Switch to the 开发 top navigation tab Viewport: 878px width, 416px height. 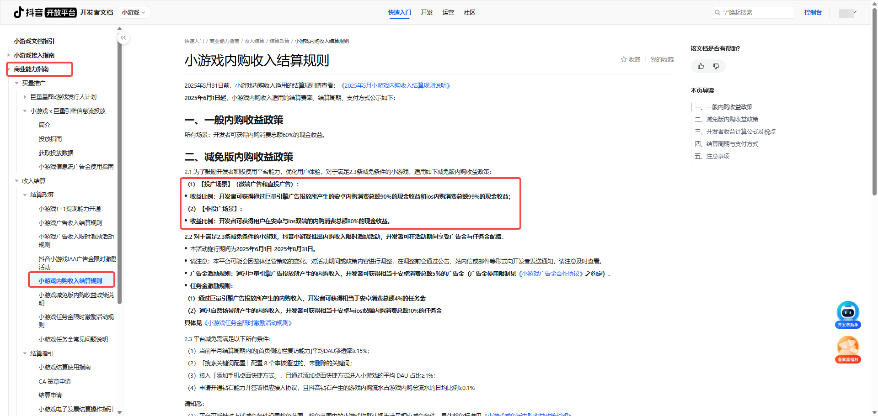(x=427, y=12)
